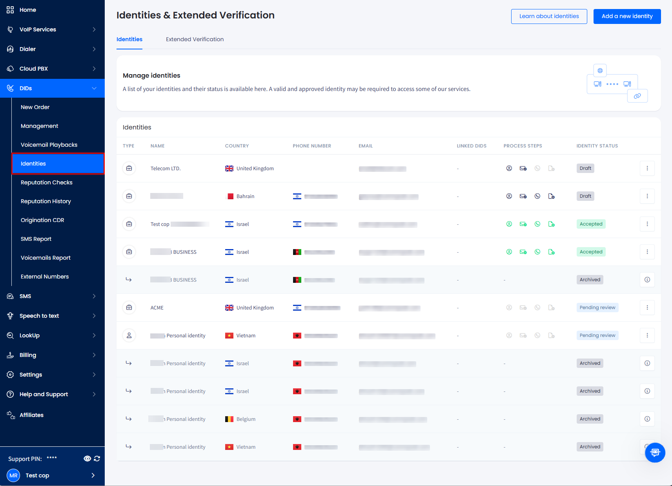Click the Help and Support question icon
Screen dimensions: 672x486
10,394
